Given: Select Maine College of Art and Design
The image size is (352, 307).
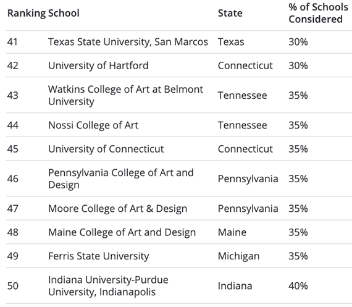Looking at the screenshot, I should pos(122,232).
